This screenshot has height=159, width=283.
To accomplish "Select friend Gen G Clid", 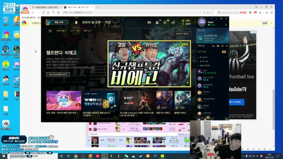I will click(211, 79).
